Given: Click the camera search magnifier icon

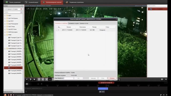Looking at the screenshot, I should (21, 12).
